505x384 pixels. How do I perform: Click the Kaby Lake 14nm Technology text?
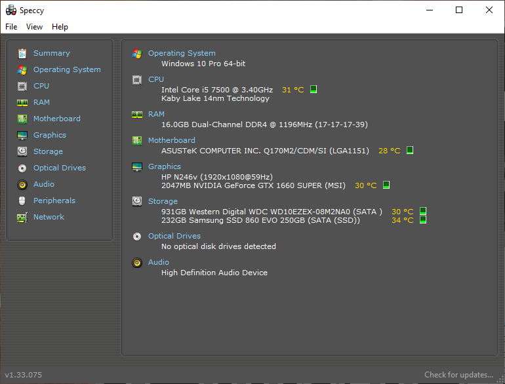click(x=215, y=98)
